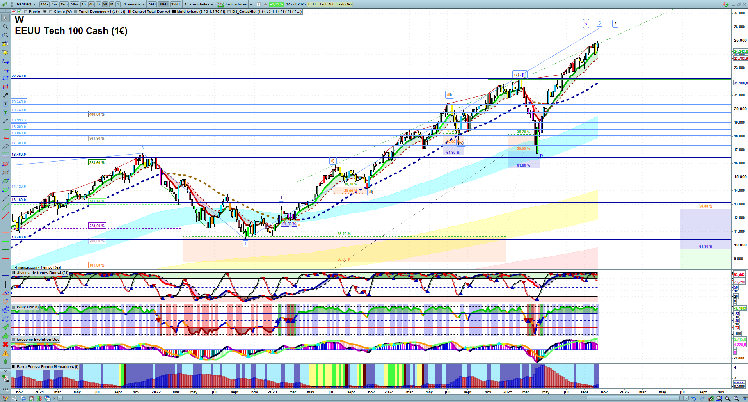Open the NASDAQ list dropdown

coord(26,4)
